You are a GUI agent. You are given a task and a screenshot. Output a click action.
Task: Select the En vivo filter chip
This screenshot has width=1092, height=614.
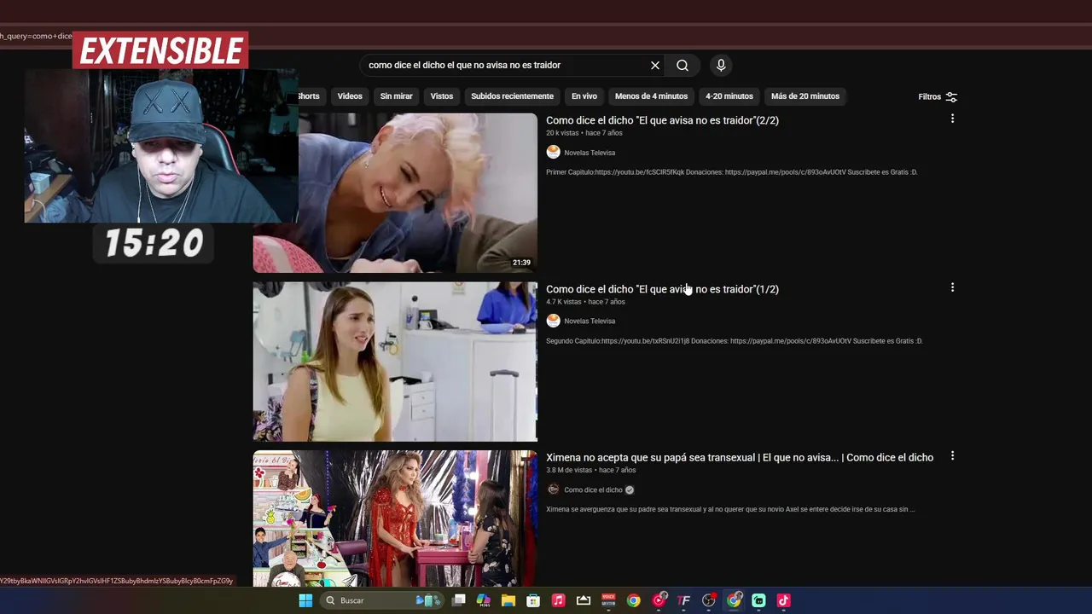[584, 96]
